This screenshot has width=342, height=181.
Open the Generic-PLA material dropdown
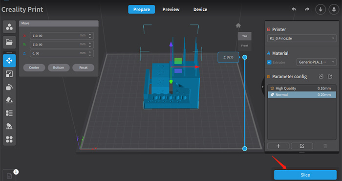(x=317, y=62)
